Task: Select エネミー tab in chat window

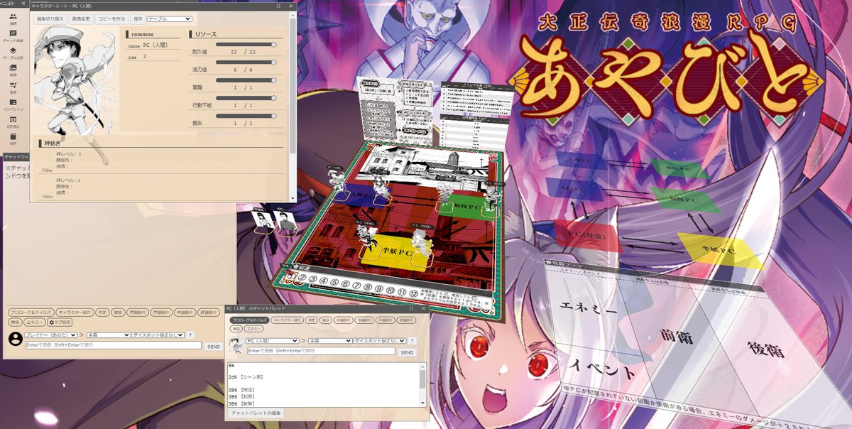Action: click(x=34, y=322)
